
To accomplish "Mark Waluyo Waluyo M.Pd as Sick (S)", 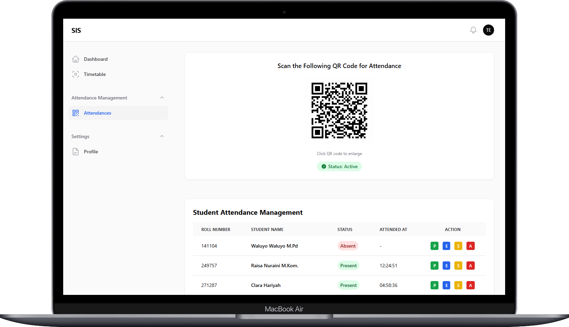I will 459,246.
